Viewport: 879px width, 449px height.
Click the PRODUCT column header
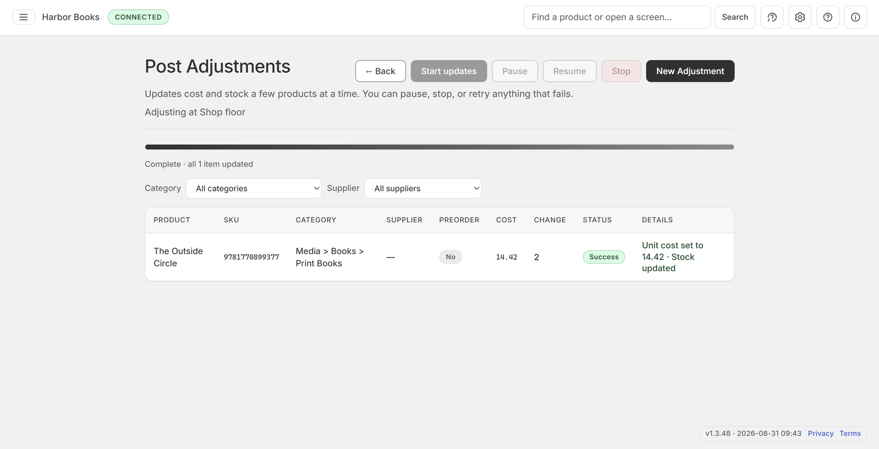point(172,220)
